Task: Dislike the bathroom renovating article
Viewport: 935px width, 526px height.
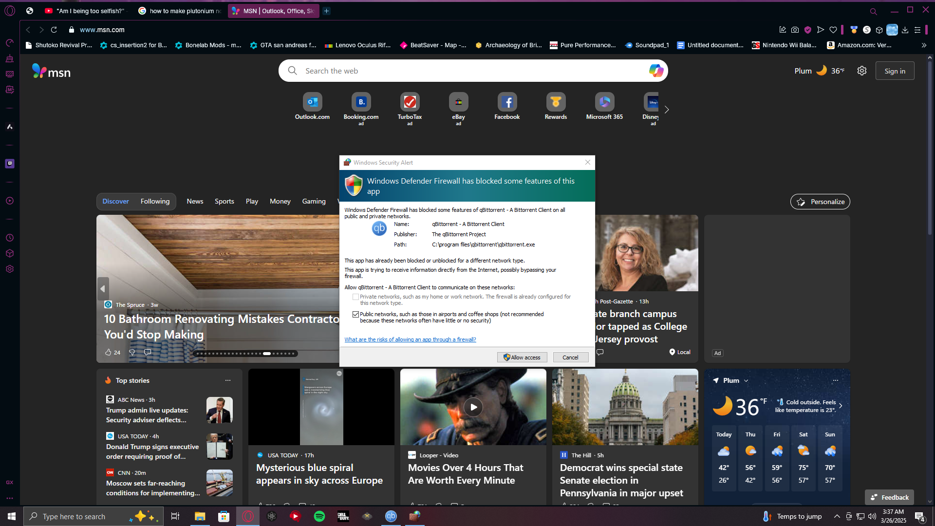Action: tap(131, 352)
